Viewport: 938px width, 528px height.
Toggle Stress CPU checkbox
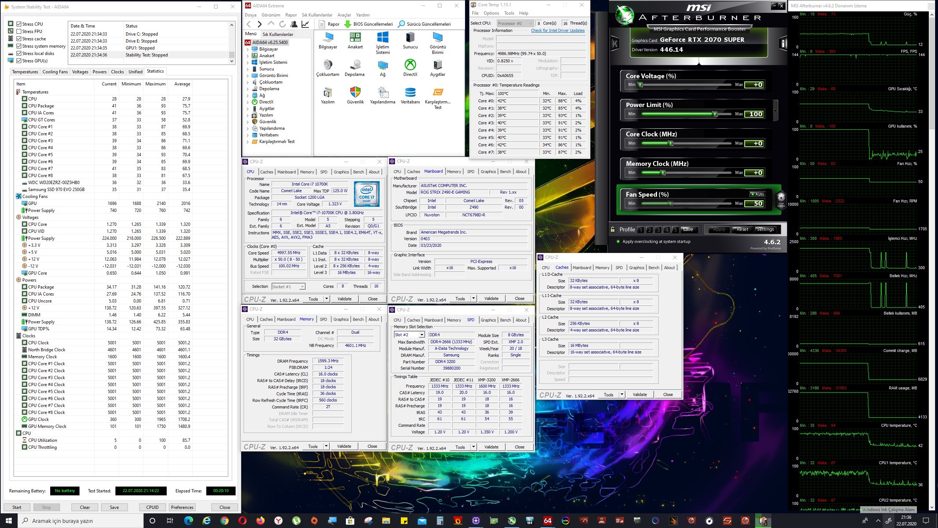point(19,24)
